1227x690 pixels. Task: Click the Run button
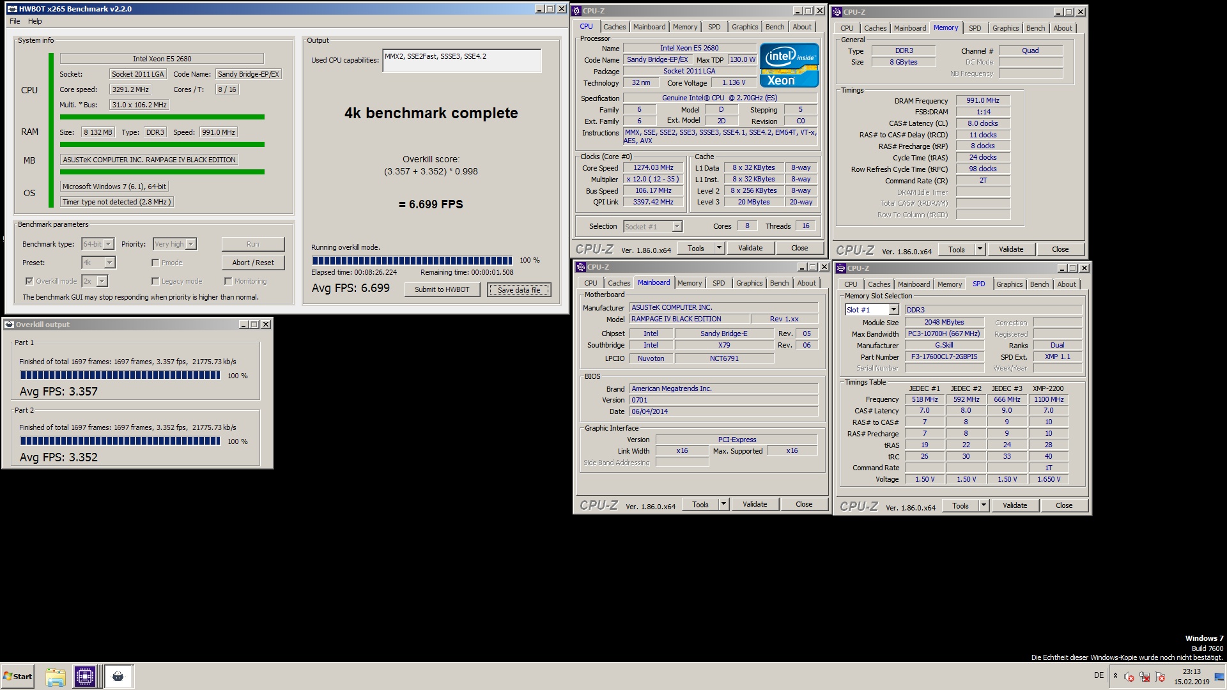coord(253,244)
